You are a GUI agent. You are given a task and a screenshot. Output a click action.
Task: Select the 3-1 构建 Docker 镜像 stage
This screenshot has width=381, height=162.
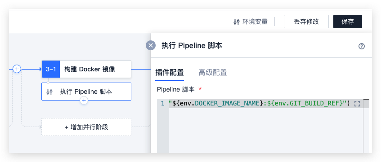86,69
